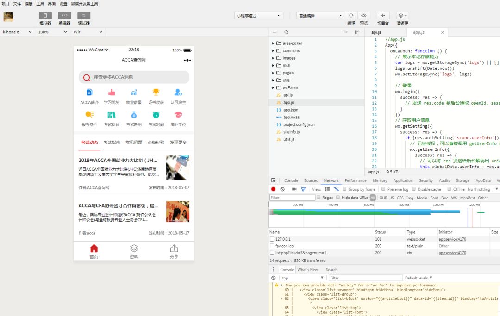
Task: Open file search magnifier in file tree
Action: coord(287,32)
